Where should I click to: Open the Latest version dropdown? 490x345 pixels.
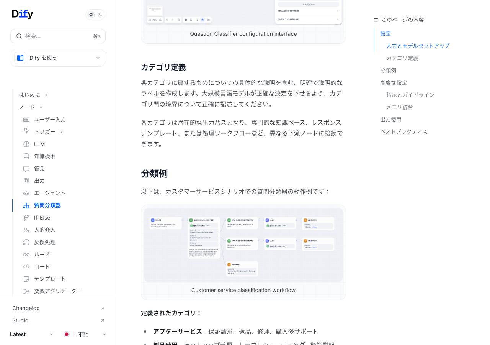pos(31,334)
